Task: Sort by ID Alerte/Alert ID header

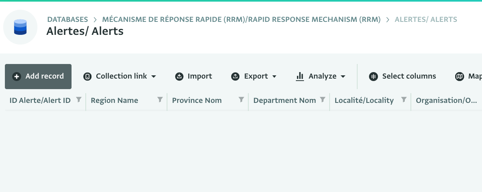Action: point(40,100)
